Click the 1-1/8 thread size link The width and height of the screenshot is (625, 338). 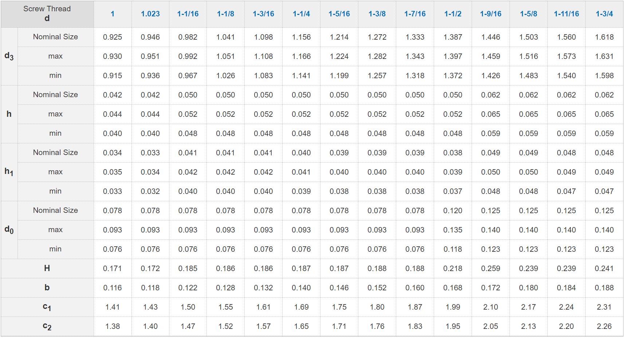(225, 14)
